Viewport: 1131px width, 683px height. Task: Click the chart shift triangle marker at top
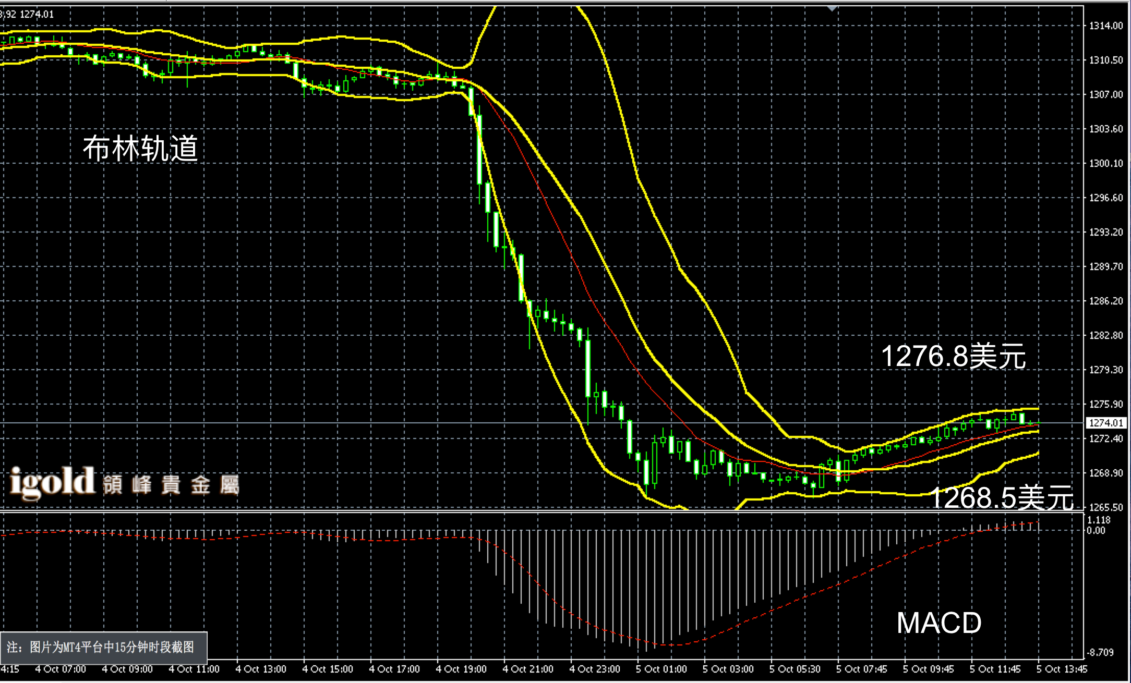[x=832, y=8]
